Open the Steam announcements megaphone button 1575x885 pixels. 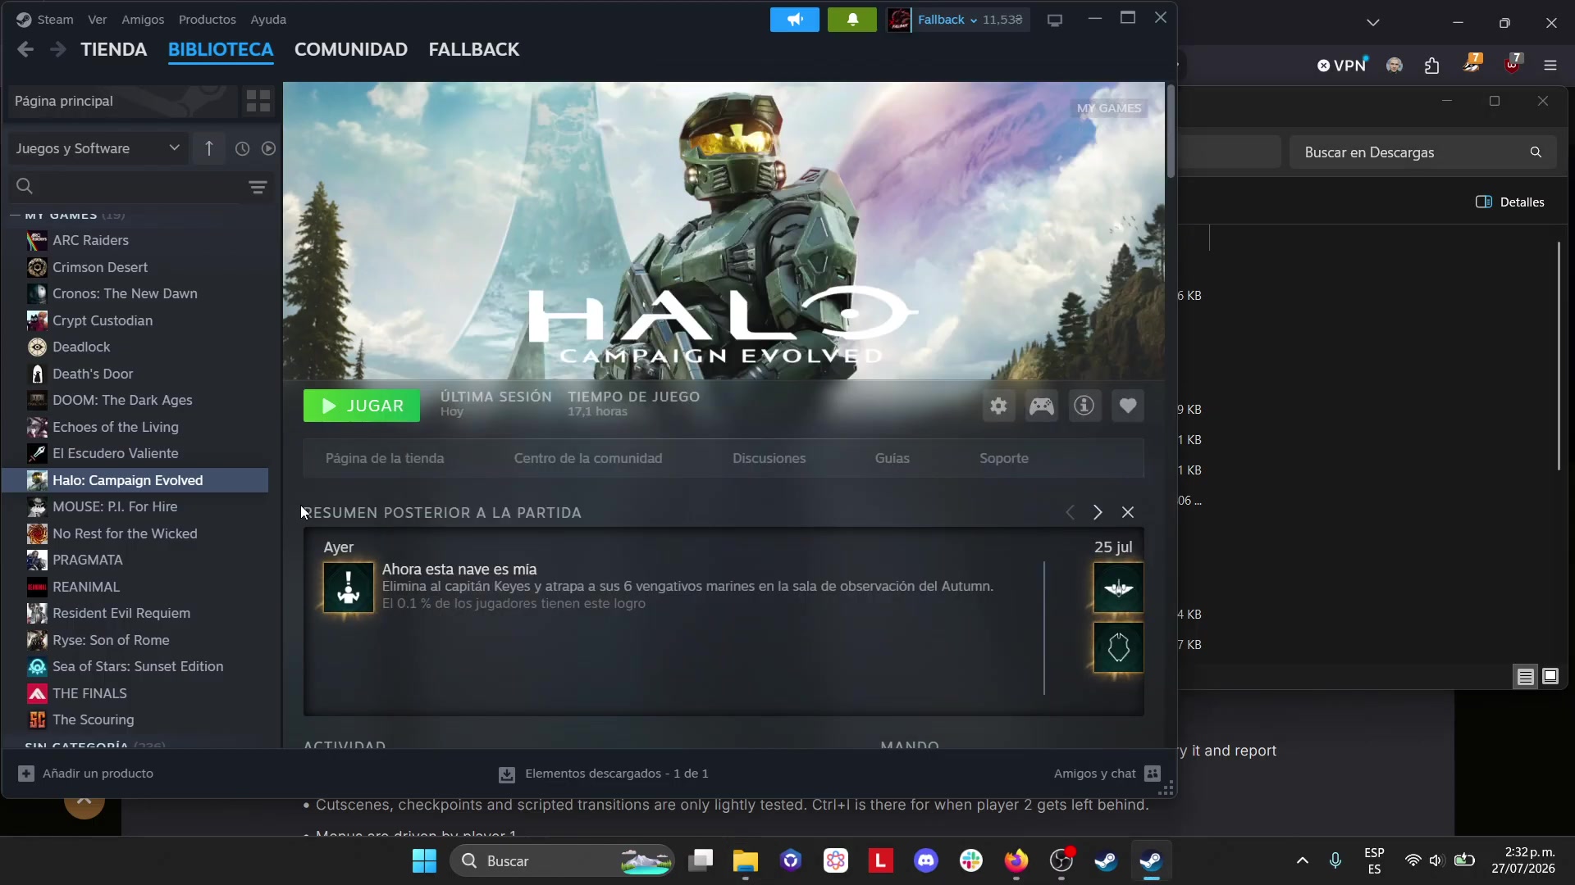794,20
